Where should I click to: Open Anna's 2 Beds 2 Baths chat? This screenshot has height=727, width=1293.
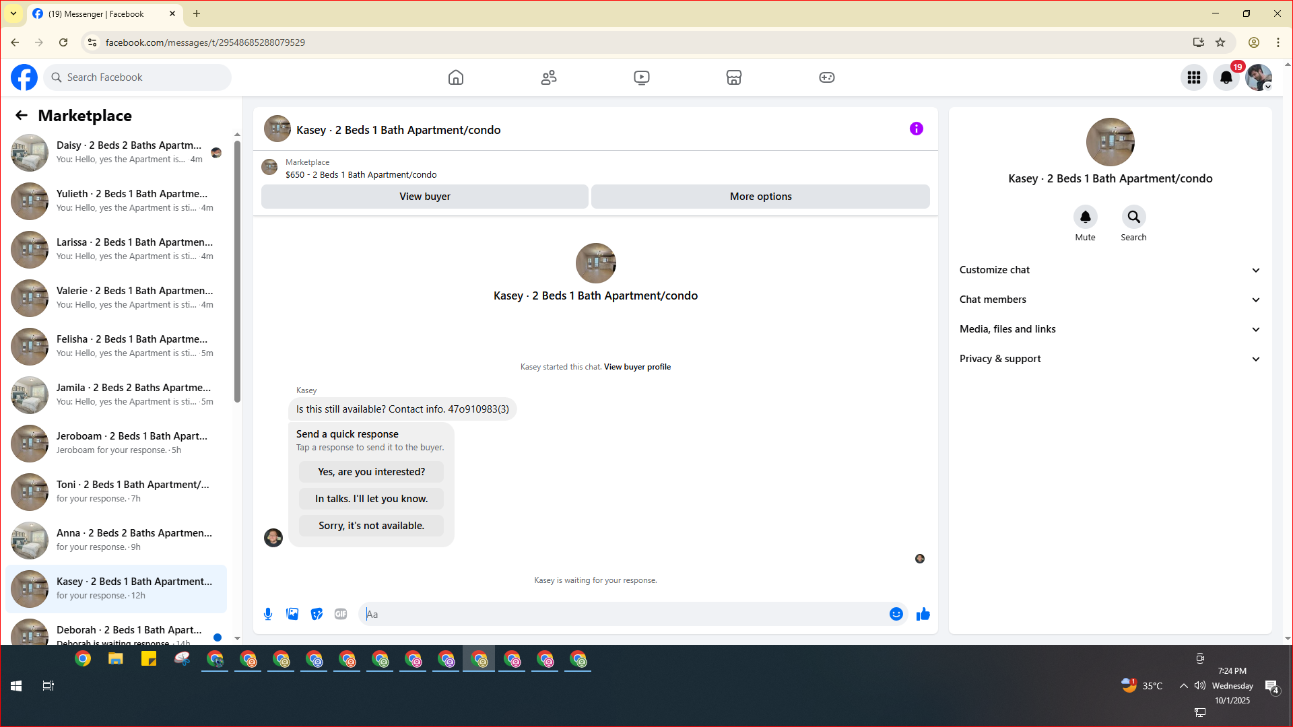pyautogui.click(x=116, y=541)
